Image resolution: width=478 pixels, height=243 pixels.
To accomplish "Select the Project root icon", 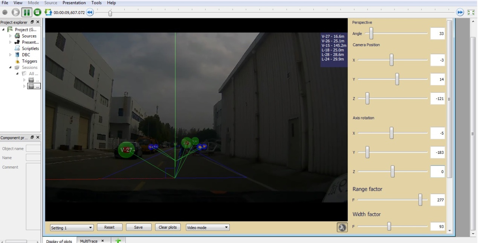I will (10, 30).
